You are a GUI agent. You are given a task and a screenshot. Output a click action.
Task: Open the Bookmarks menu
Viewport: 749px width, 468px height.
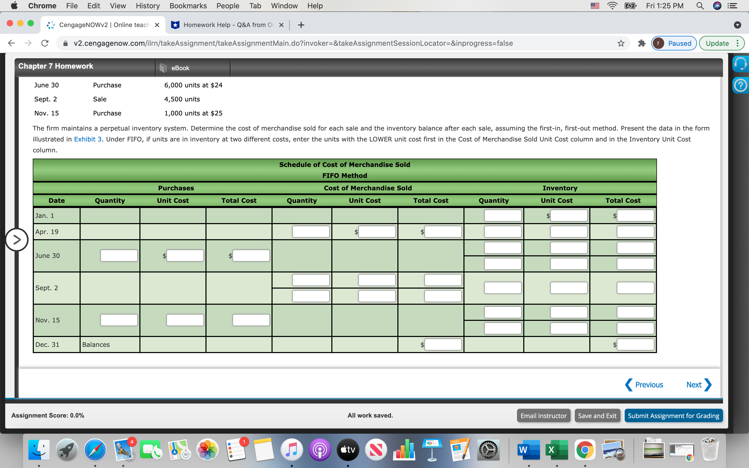[x=188, y=5]
